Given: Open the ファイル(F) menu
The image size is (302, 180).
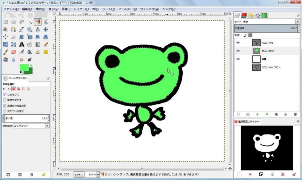Looking at the screenshot, I should (x=11, y=9).
